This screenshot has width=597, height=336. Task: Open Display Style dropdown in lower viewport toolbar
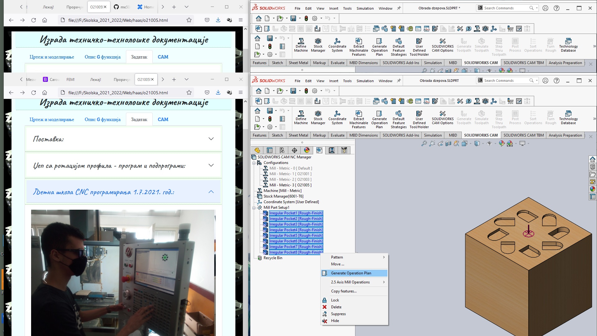tap(483, 143)
